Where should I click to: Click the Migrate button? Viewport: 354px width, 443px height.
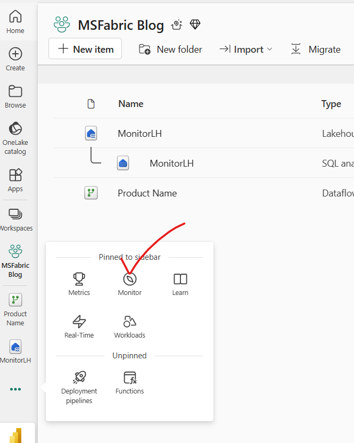[316, 50]
